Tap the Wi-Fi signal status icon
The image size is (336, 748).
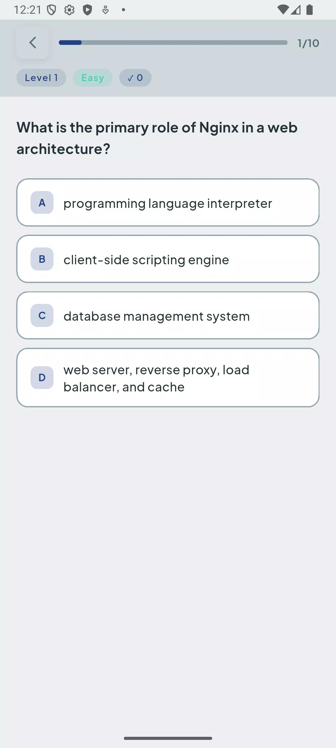(282, 10)
